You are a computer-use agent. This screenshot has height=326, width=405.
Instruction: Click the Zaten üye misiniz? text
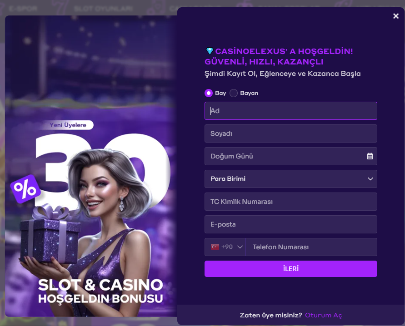(271, 315)
